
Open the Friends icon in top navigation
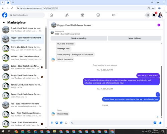pos(67,15)
